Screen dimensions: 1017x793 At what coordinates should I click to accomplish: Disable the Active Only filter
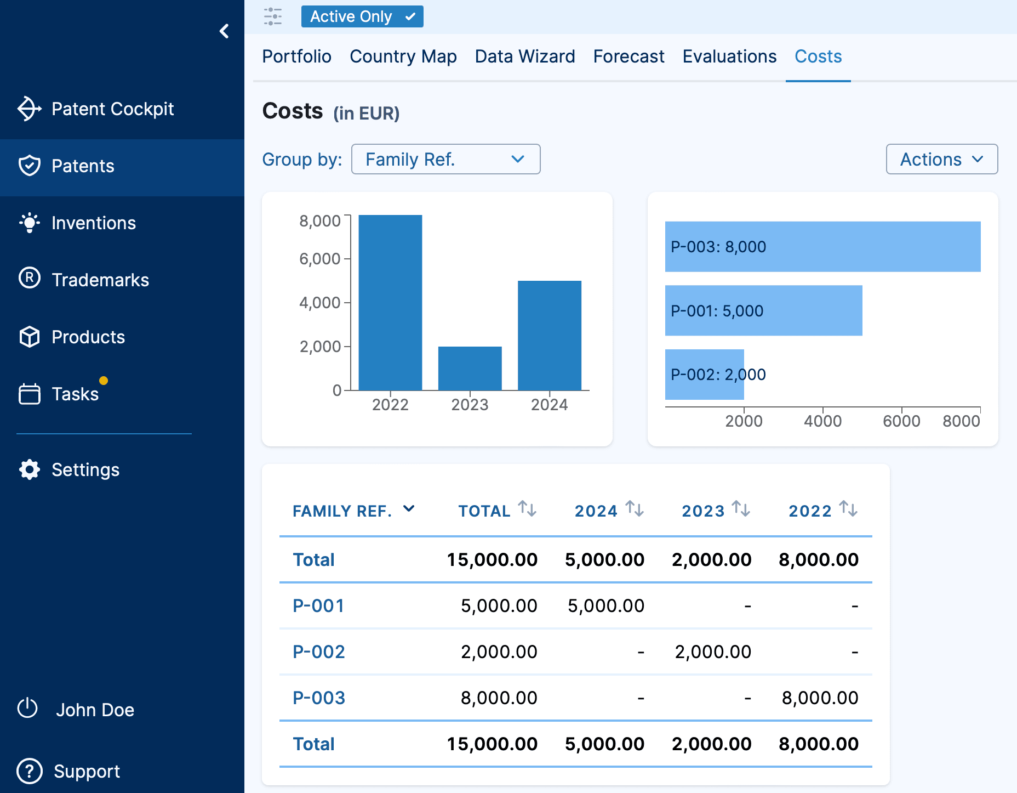pyautogui.click(x=362, y=16)
